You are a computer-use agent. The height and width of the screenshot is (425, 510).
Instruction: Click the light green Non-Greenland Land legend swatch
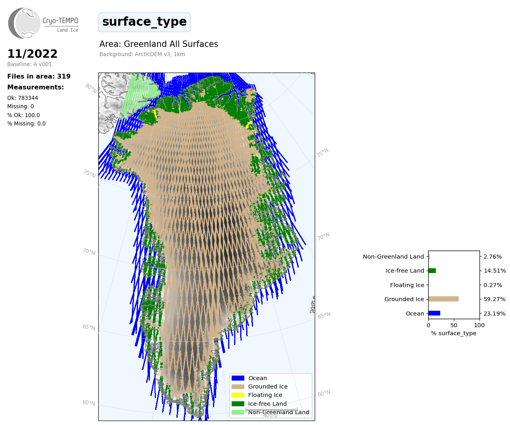pyautogui.click(x=238, y=412)
